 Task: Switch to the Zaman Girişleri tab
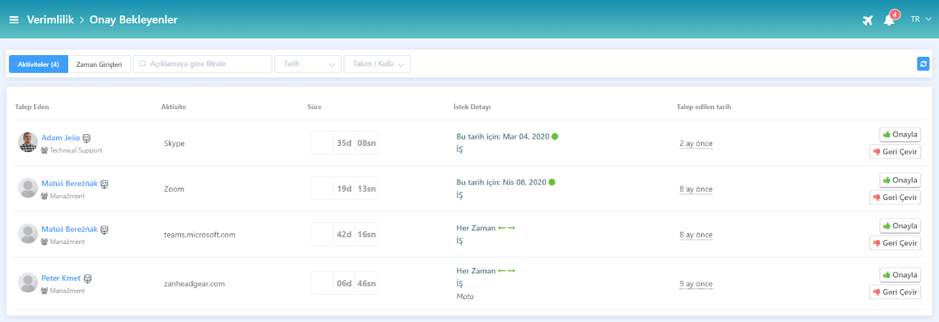[x=99, y=65]
